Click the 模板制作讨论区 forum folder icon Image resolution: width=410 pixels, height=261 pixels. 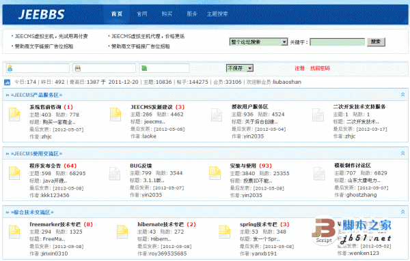[x=319, y=174]
